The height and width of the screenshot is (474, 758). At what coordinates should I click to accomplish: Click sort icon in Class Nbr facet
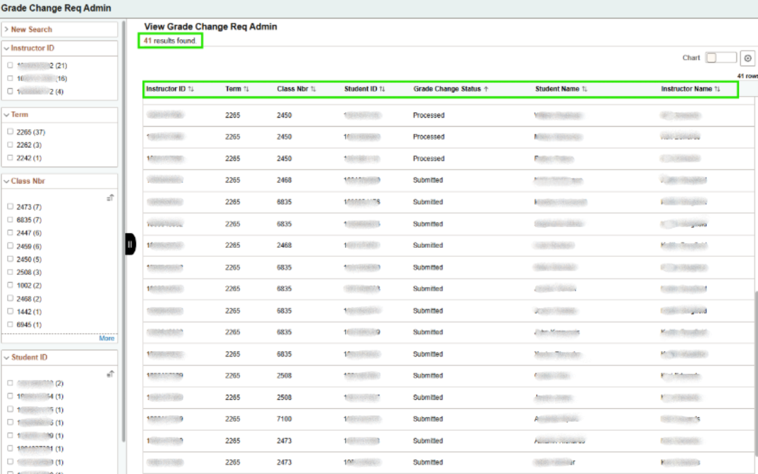(x=110, y=197)
